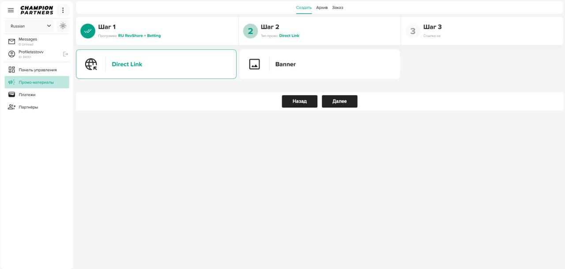
Task: Click the three-dot options button
Action: coord(63,10)
